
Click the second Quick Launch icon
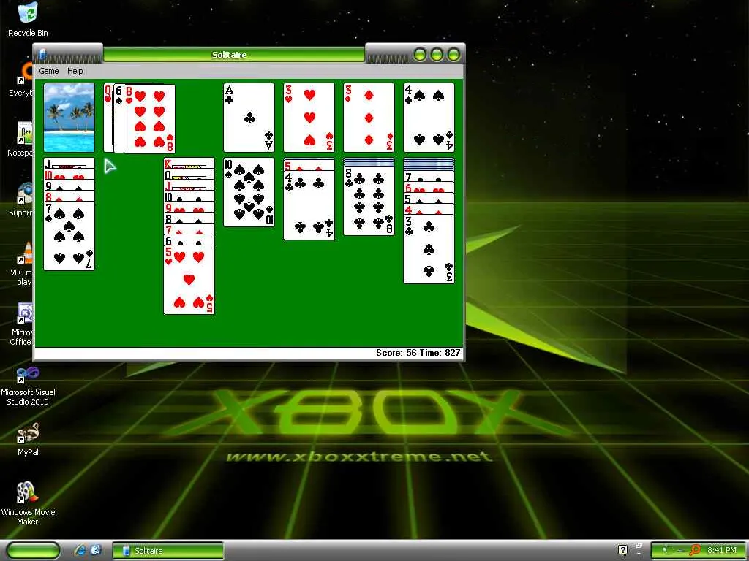(96, 551)
